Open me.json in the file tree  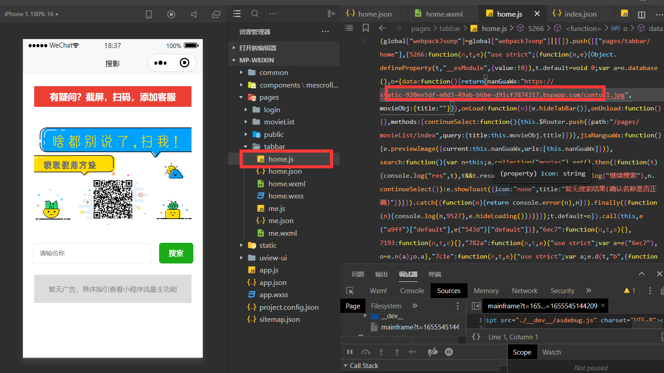click(281, 221)
